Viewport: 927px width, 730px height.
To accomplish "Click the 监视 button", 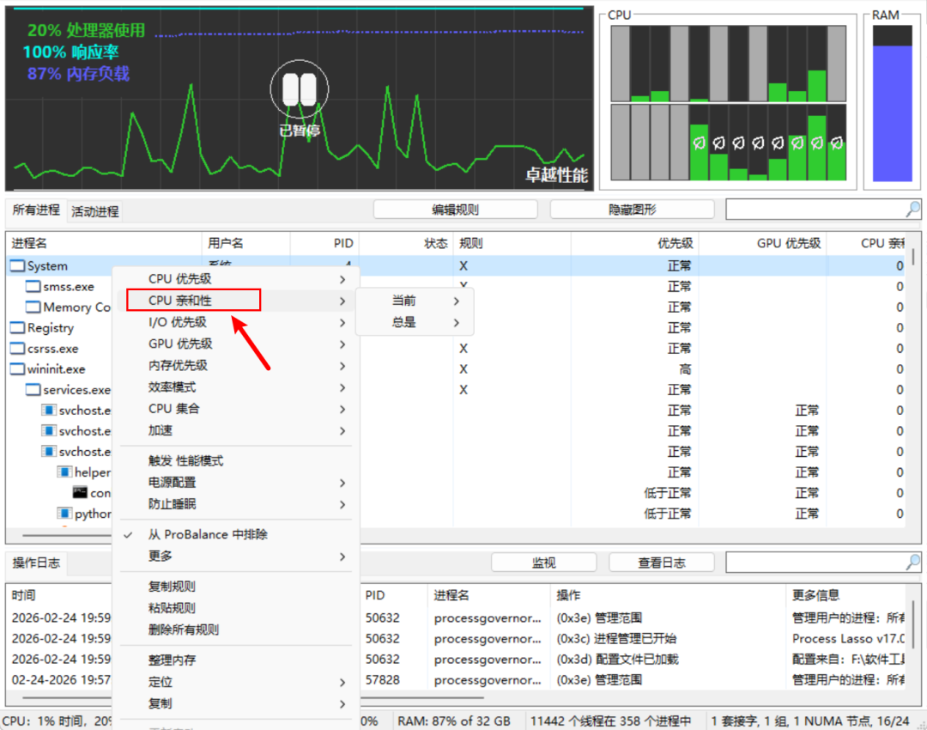I will [x=543, y=563].
